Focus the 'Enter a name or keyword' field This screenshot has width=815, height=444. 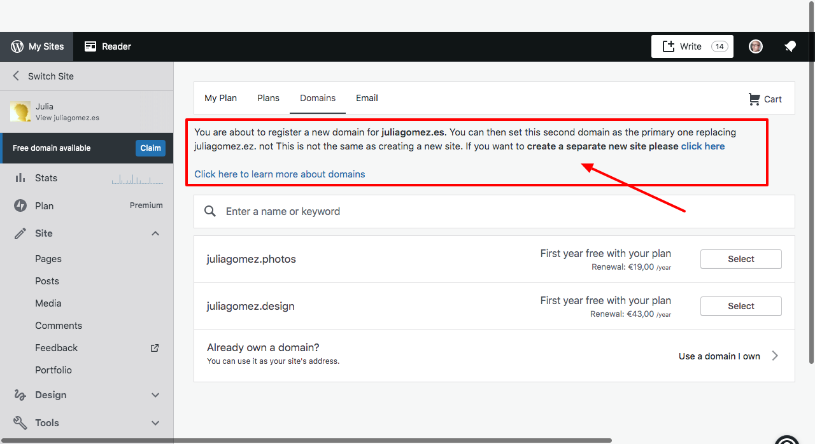click(x=494, y=211)
